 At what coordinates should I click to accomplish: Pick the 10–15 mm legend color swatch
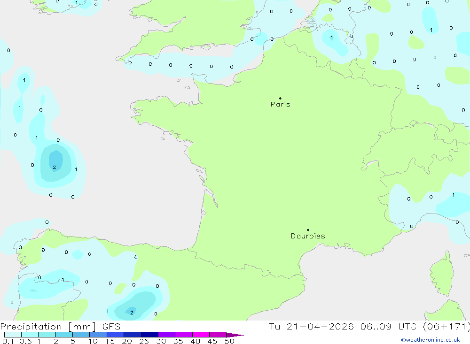point(98,335)
